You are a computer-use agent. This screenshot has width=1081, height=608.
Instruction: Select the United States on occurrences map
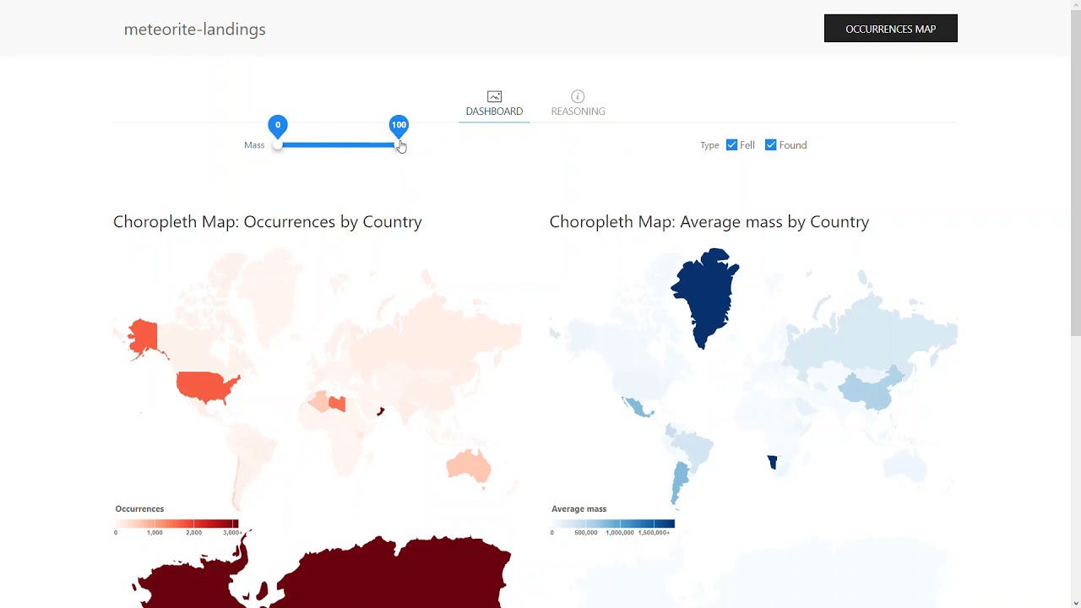point(205,386)
